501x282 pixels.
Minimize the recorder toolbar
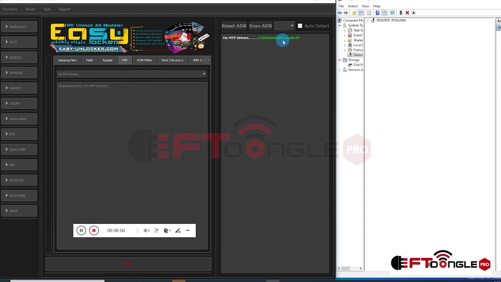tap(187, 231)
